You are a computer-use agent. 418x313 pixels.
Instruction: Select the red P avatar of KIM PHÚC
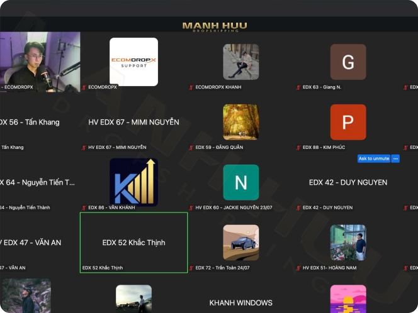[x=347, y=122]
